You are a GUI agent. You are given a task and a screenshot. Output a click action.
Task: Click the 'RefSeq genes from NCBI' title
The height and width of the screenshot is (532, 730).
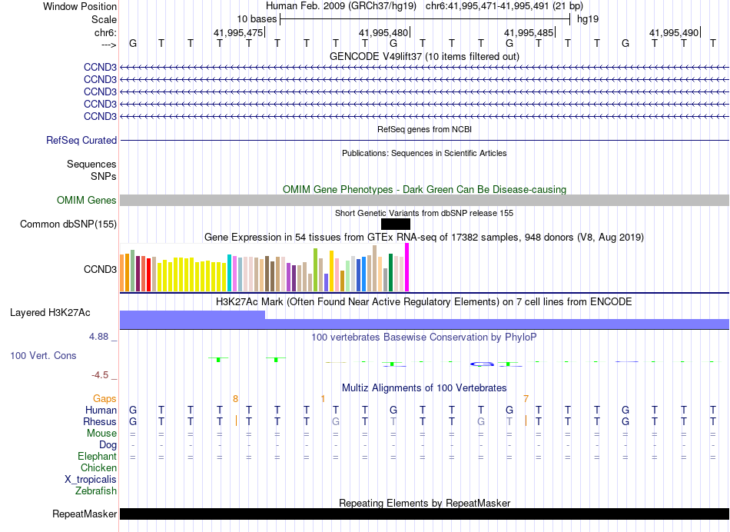coord(424,129)
